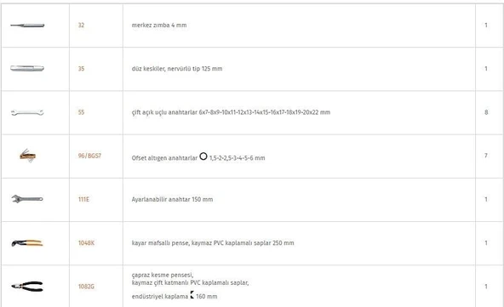Select the 'Ayarlanabilir anahtar 150 mm' description

[172, 199]
